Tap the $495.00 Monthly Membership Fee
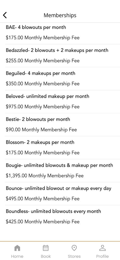 [x=43, y=199]
